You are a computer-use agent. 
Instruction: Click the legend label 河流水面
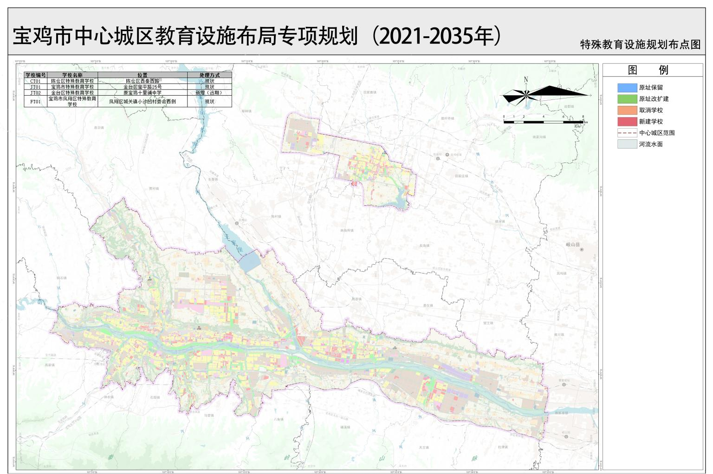click(x=651, y=144)
